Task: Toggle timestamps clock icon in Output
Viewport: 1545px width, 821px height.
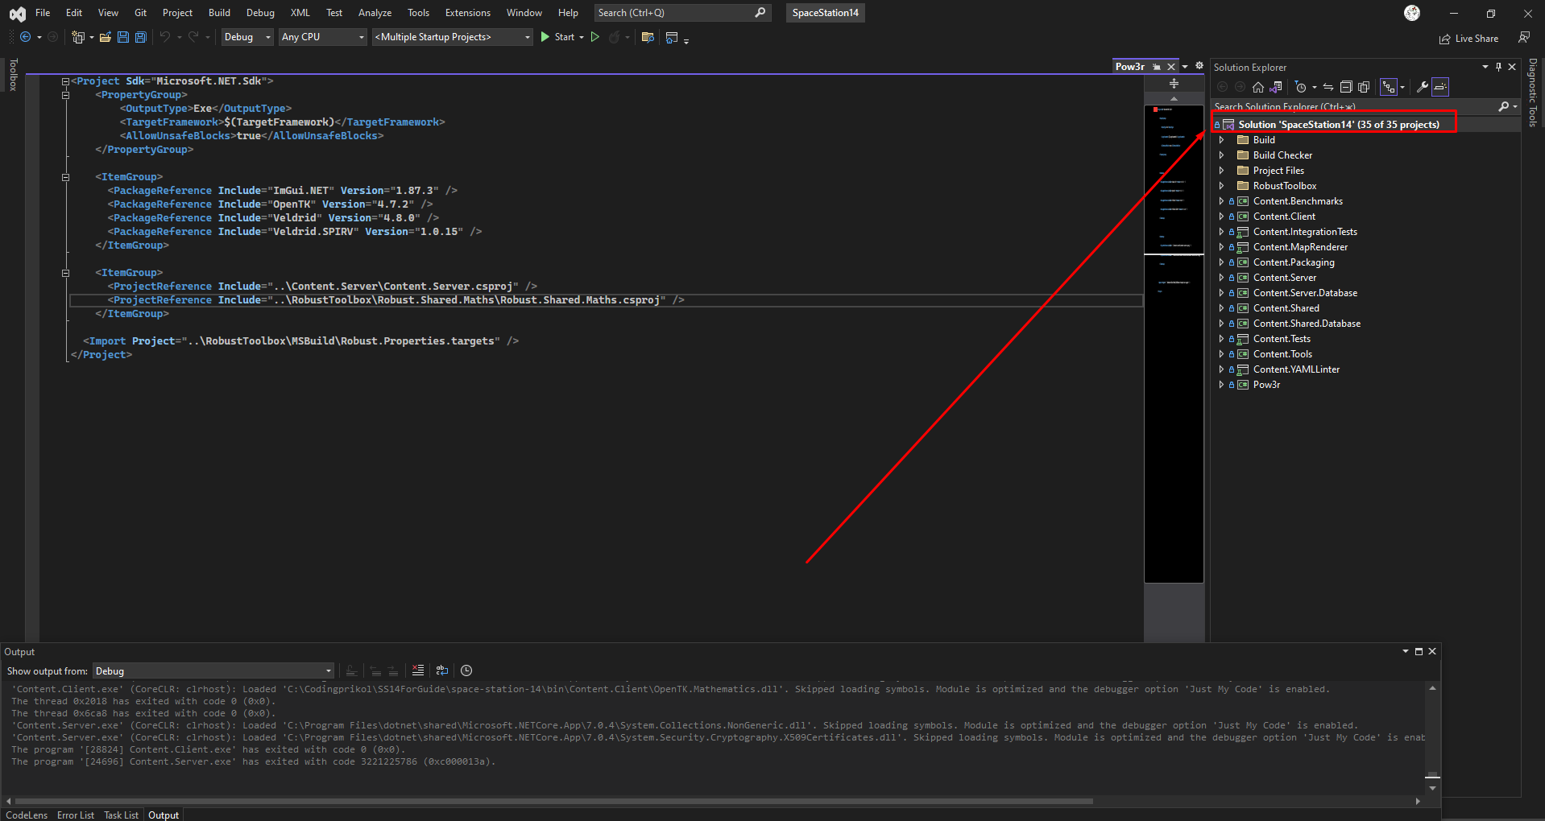Action: pyautogui.click(x=466, y=670)
